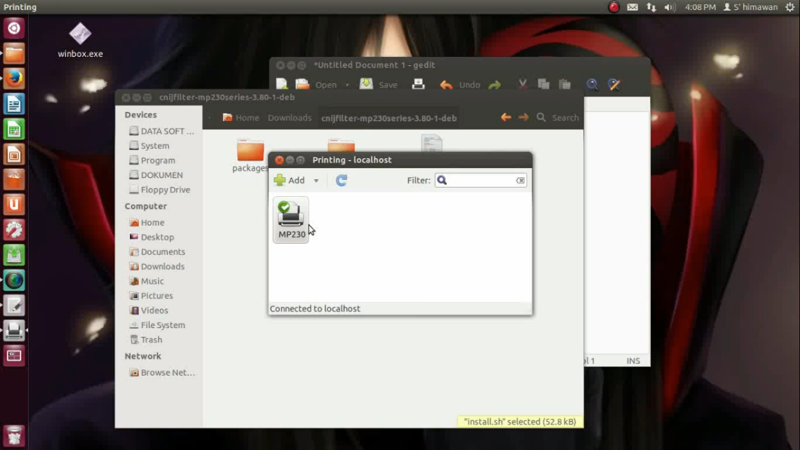Screen dimensions: 800x450
Task: Open Desktop in sidebar
Action: [x=152, y=237]
